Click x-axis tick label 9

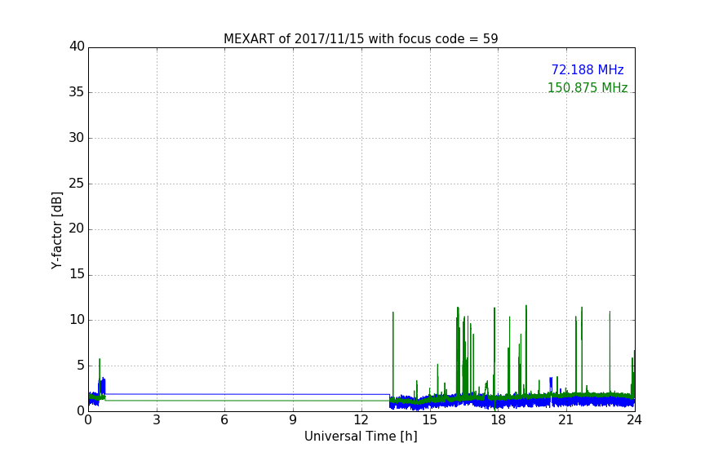(293, 420)
